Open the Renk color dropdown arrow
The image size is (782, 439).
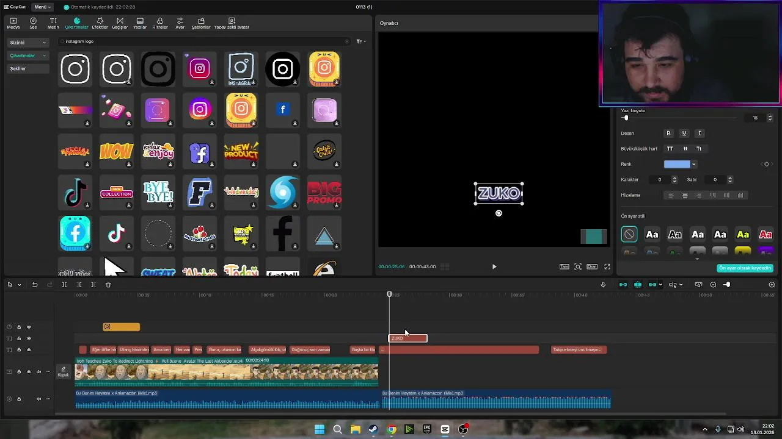click(x=693, y=164)
